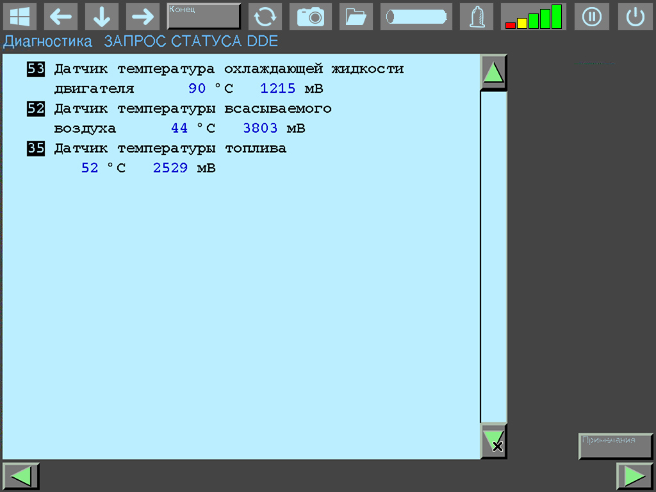Image resolution: width=656 pixels, height=492 pixels.
Task: Select the Windows logo icon
Action: 21,17
